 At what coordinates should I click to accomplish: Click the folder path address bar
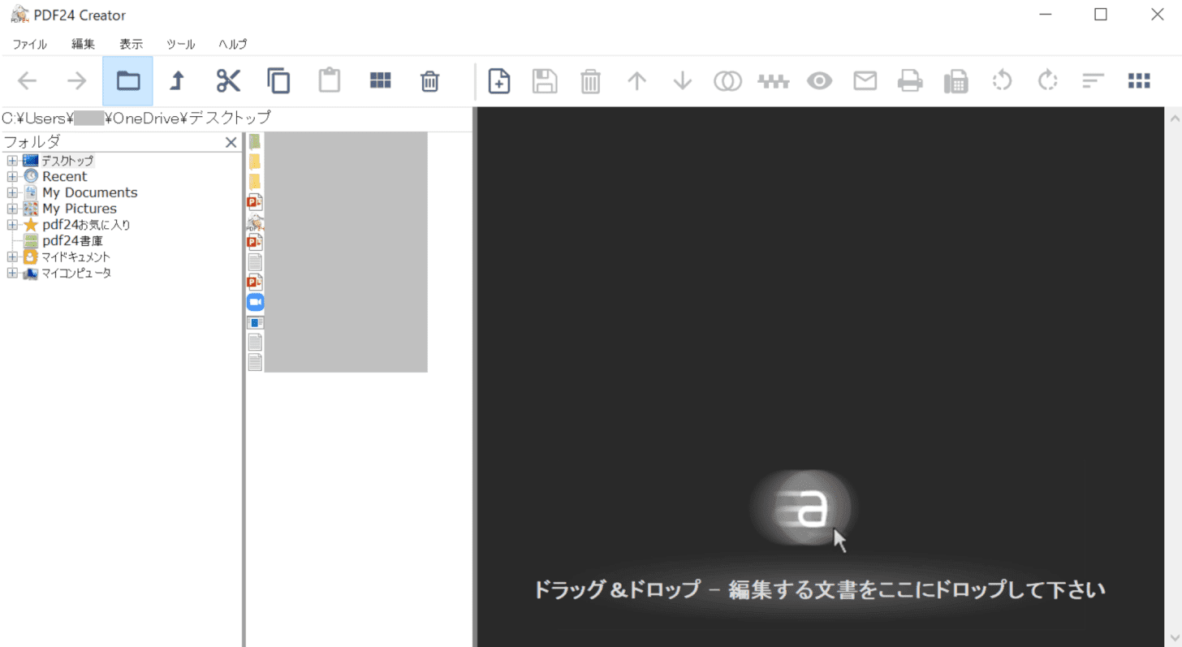tap(236, 119)
